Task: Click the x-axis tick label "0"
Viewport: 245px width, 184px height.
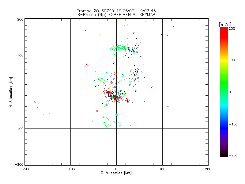Action: pyautogui.click(x=116, y=169)
